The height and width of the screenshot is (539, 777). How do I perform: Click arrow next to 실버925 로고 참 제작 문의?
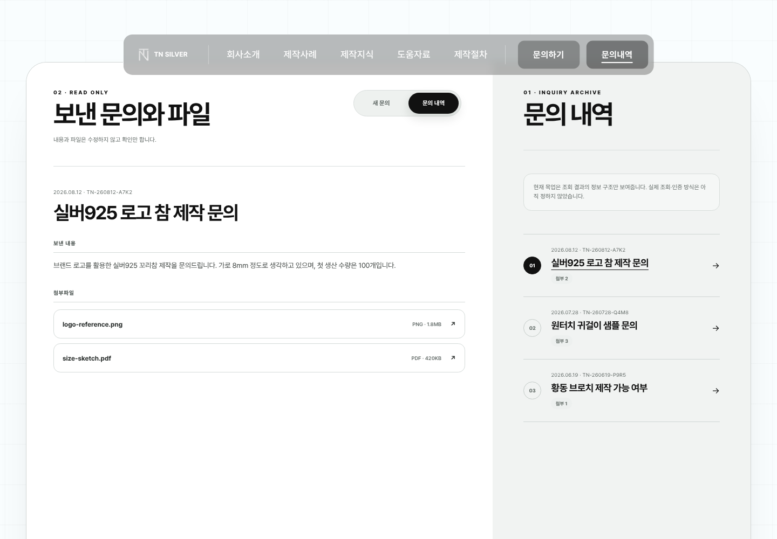715,266
